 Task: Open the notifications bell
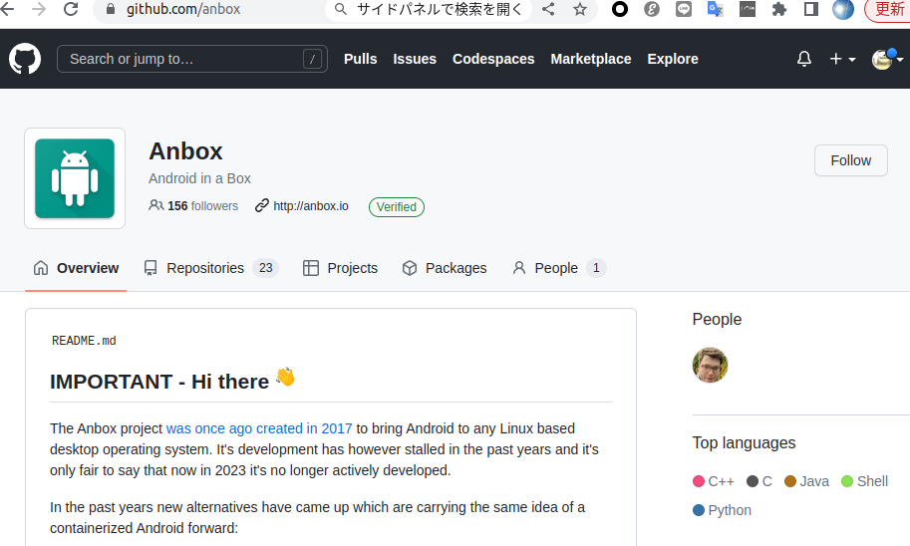(804, 59)
